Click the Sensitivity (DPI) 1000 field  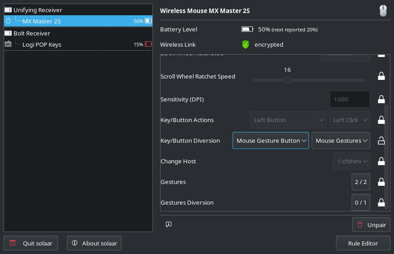pos(350,99)
